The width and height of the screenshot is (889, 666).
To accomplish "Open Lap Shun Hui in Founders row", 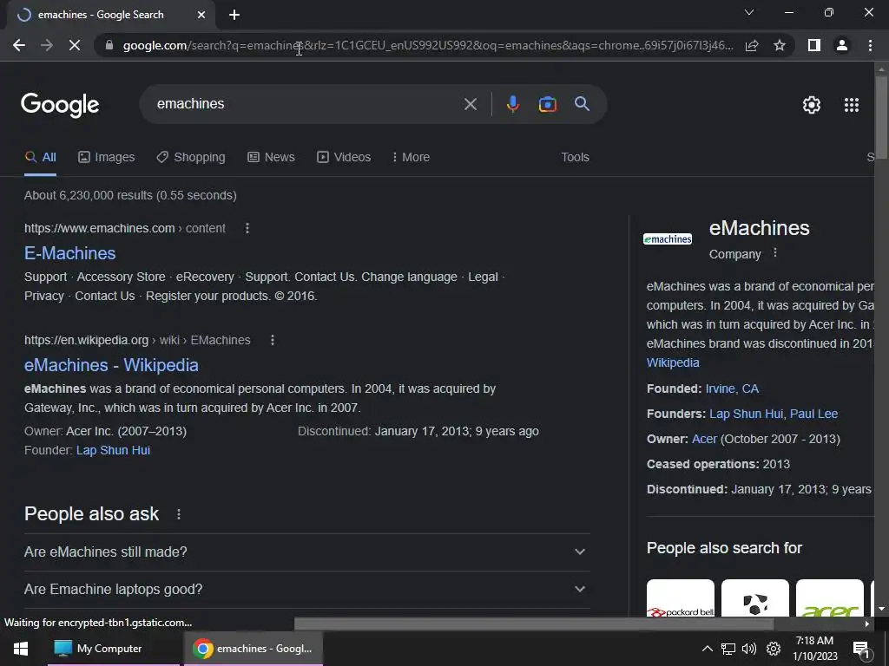I will pyautogui.click(x=746, y=414).
